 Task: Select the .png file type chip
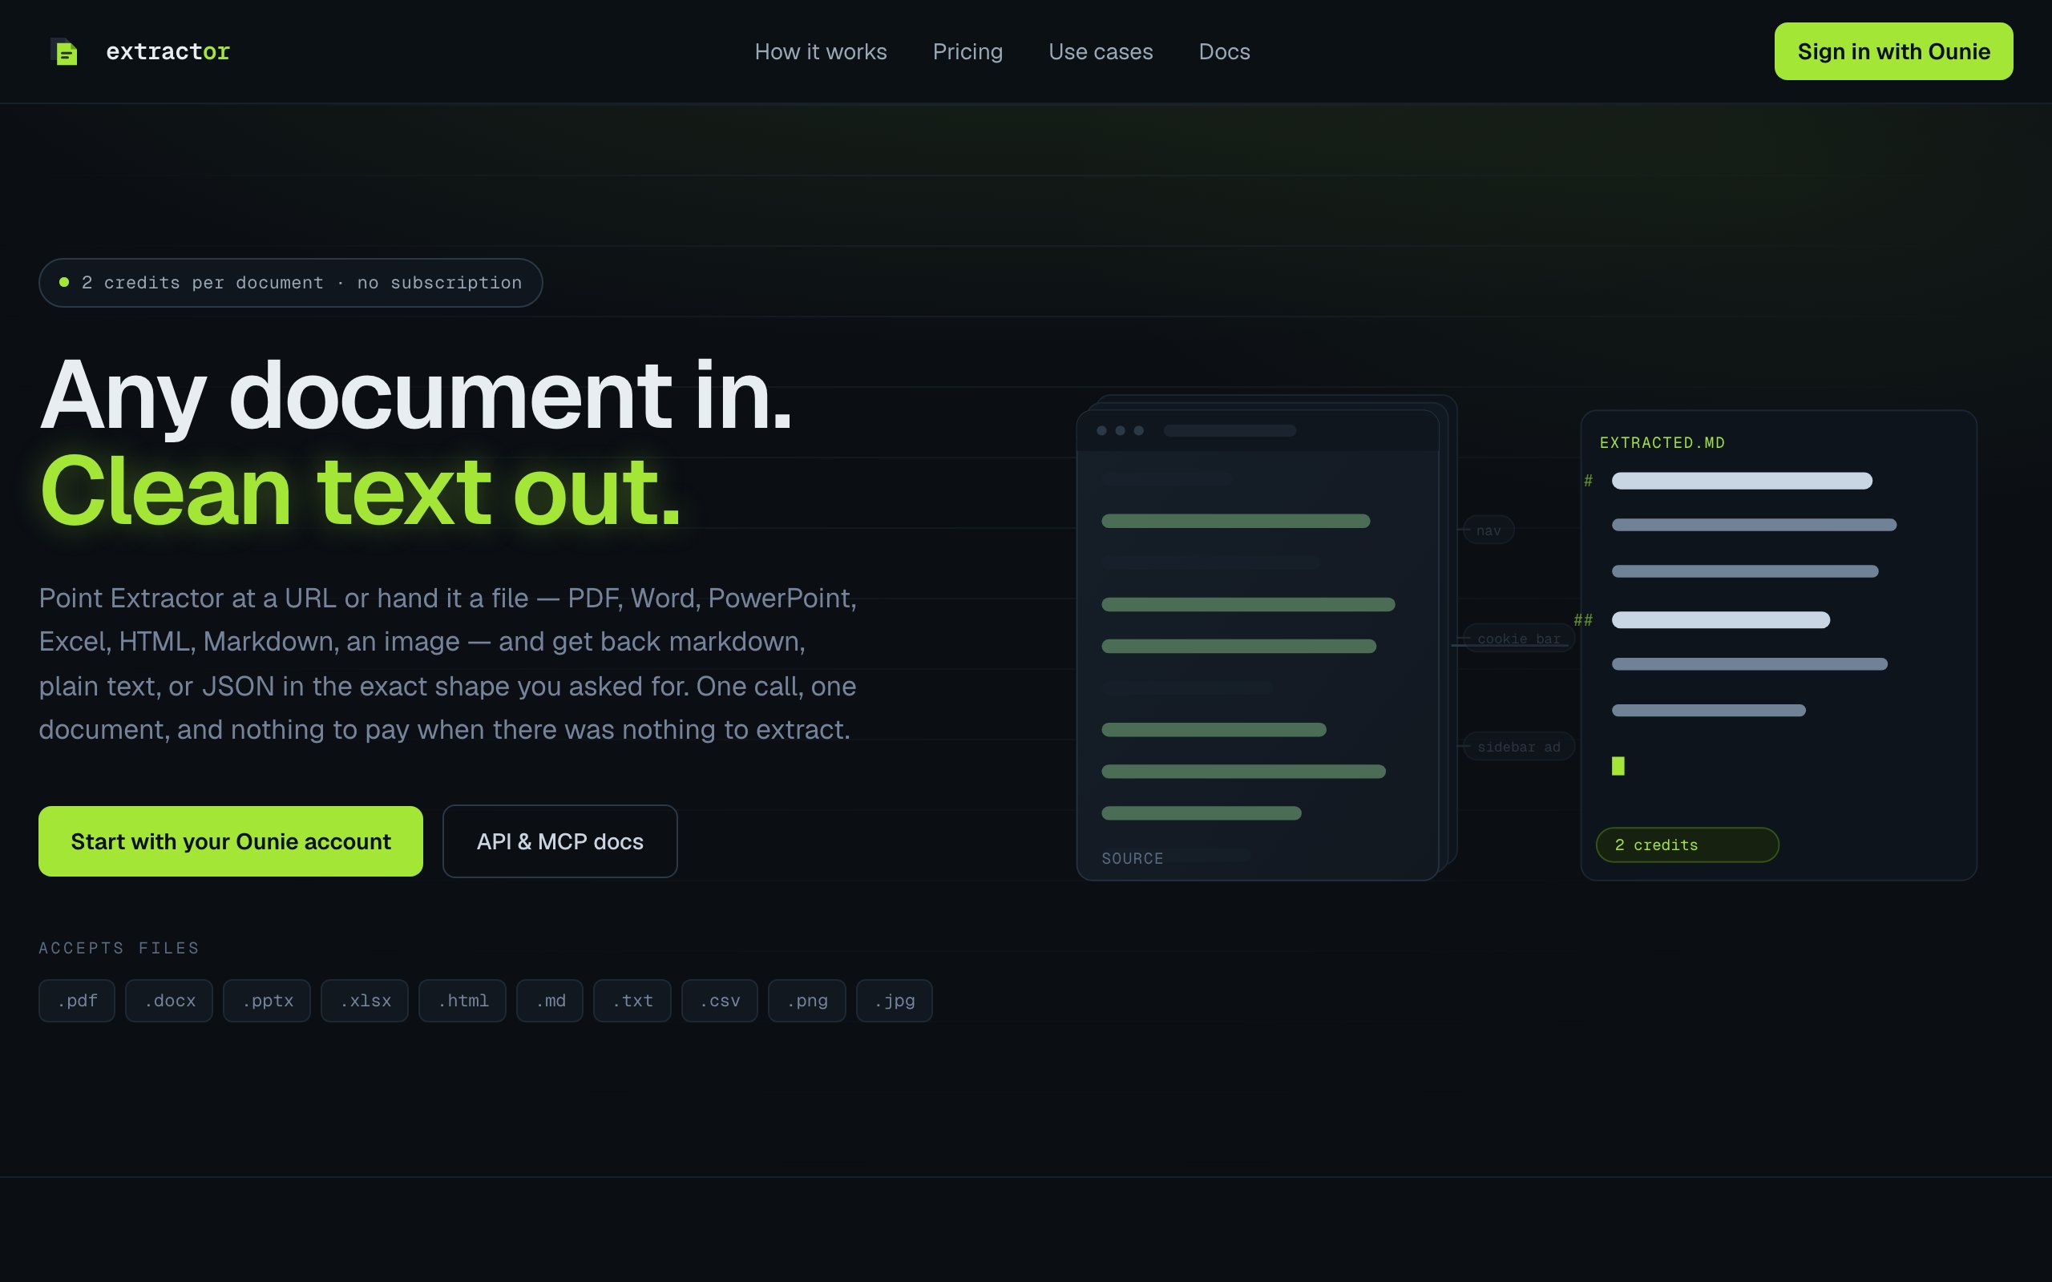807,1001
